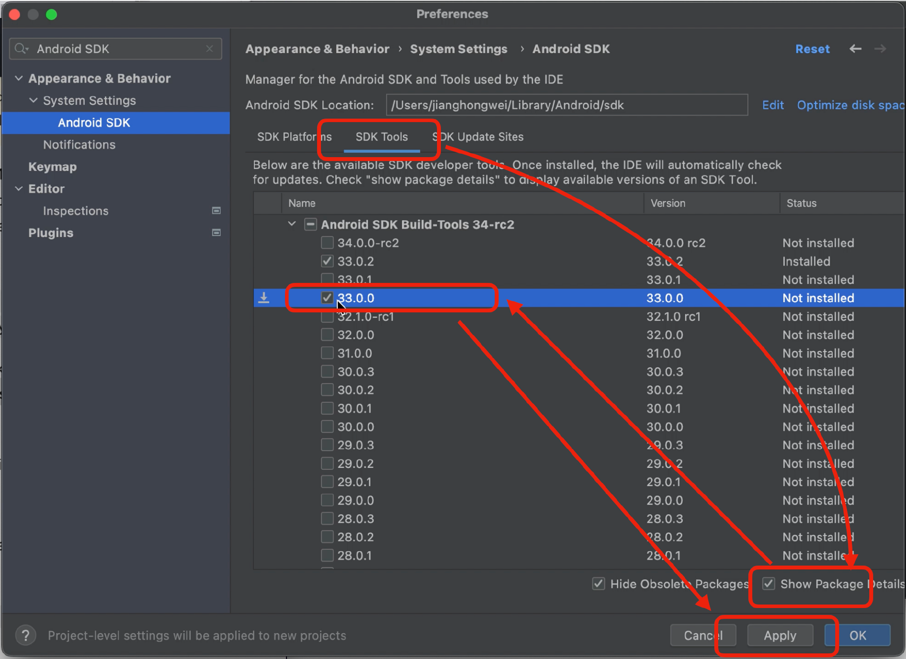Sort by the Name column header
This screenshot has height=659, width=906.
pos(462,203)
